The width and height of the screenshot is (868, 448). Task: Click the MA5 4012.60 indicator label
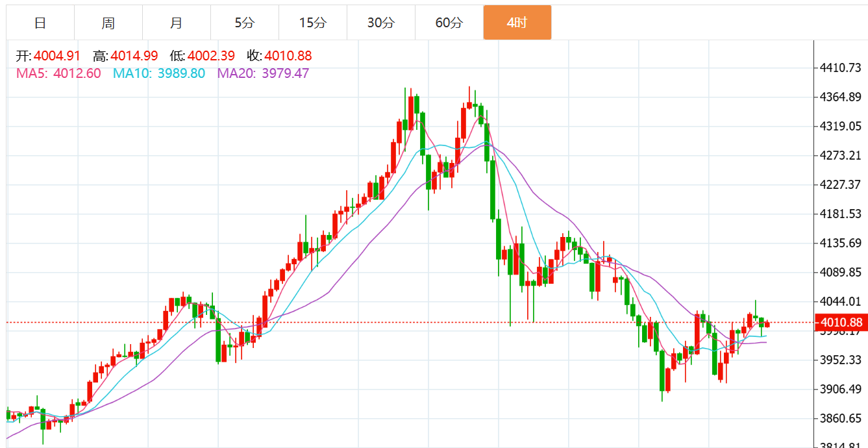coord(58,73)
